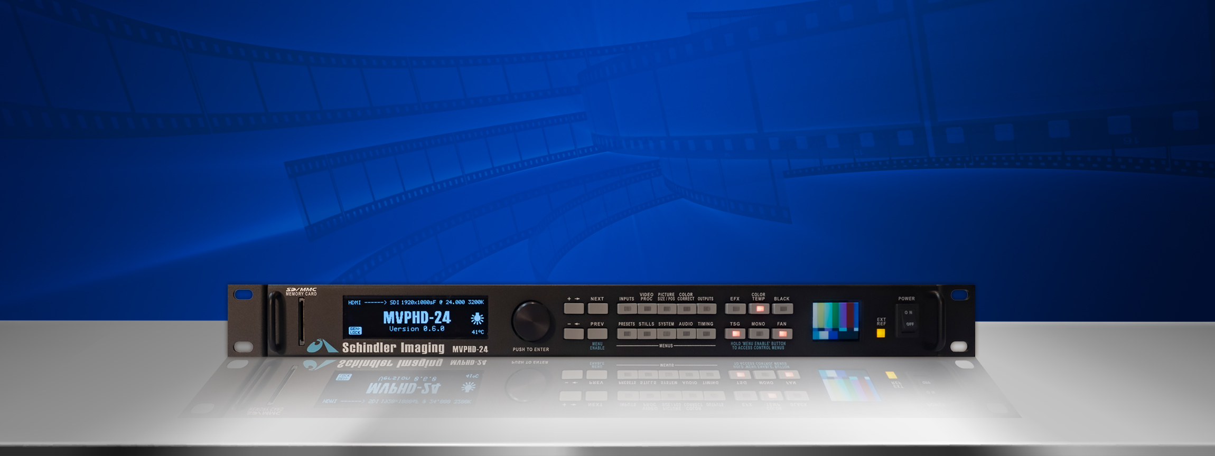Toggle the MONO button
The image size is (1215, 456).
coord(759,334)
